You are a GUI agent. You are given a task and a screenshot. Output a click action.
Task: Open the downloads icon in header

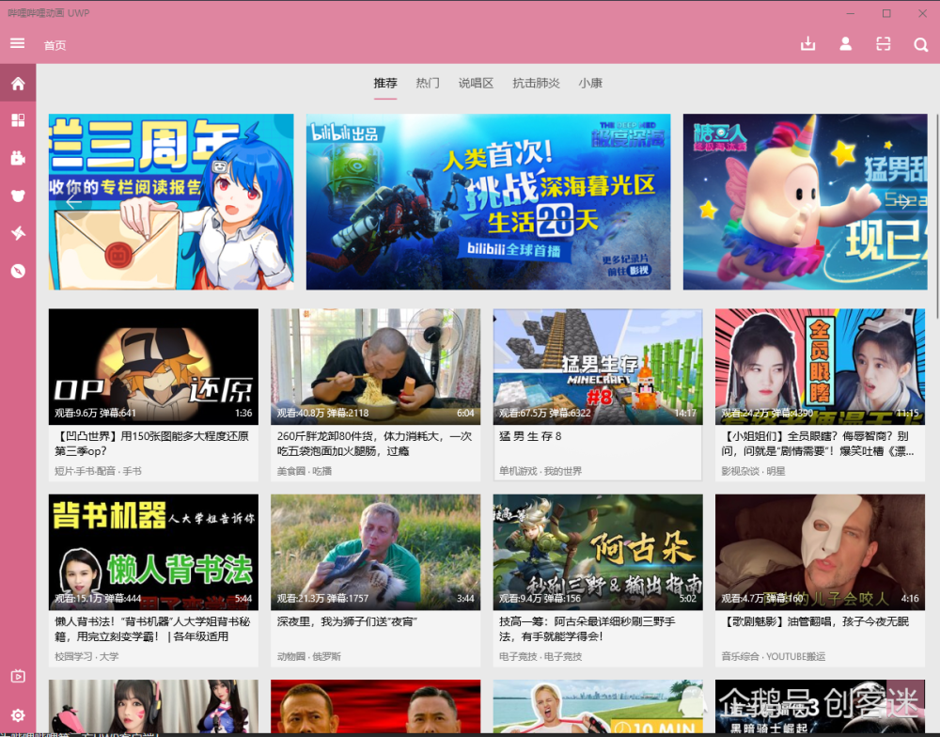pos(807,44)
